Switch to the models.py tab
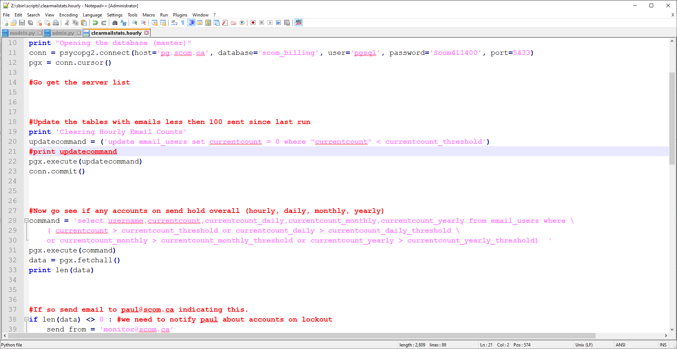Image resolution: width=677 pixels, height=349 pixels. click(x=21, y=33)
